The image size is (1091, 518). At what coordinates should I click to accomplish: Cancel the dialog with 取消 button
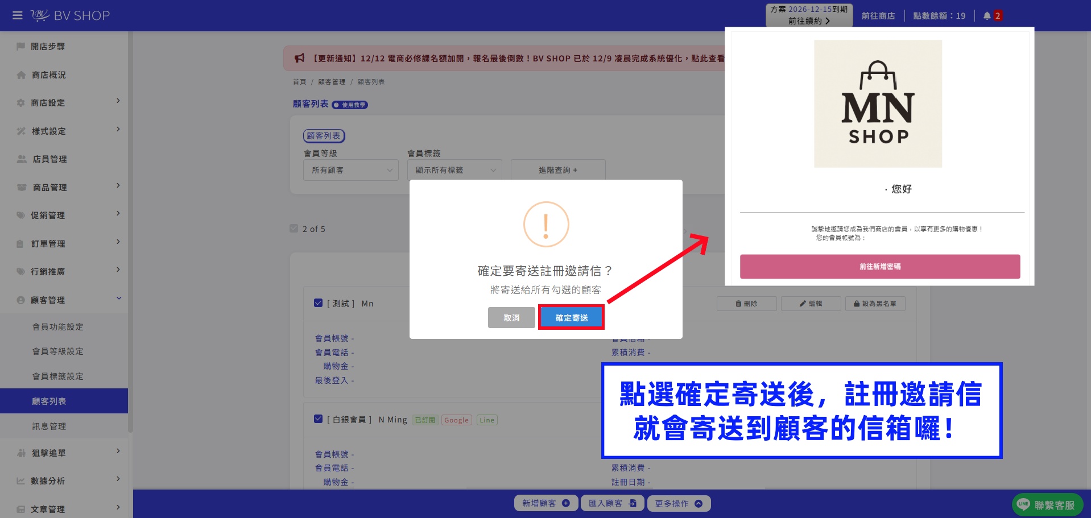[x=511, y=318]
